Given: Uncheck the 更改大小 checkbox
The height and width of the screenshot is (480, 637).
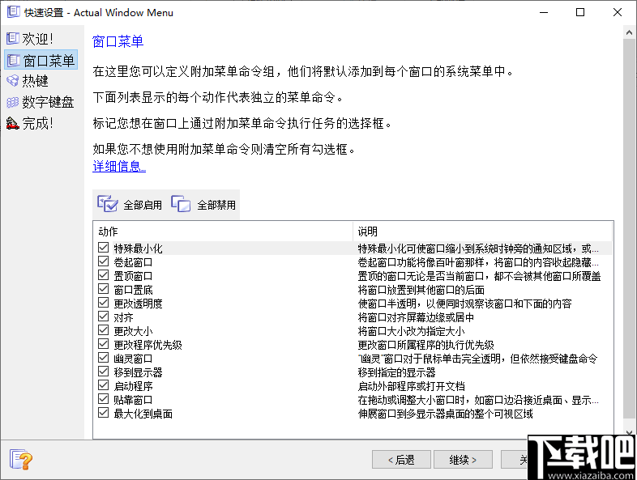Looking at the screenshot, I should (x=103, y=330).
